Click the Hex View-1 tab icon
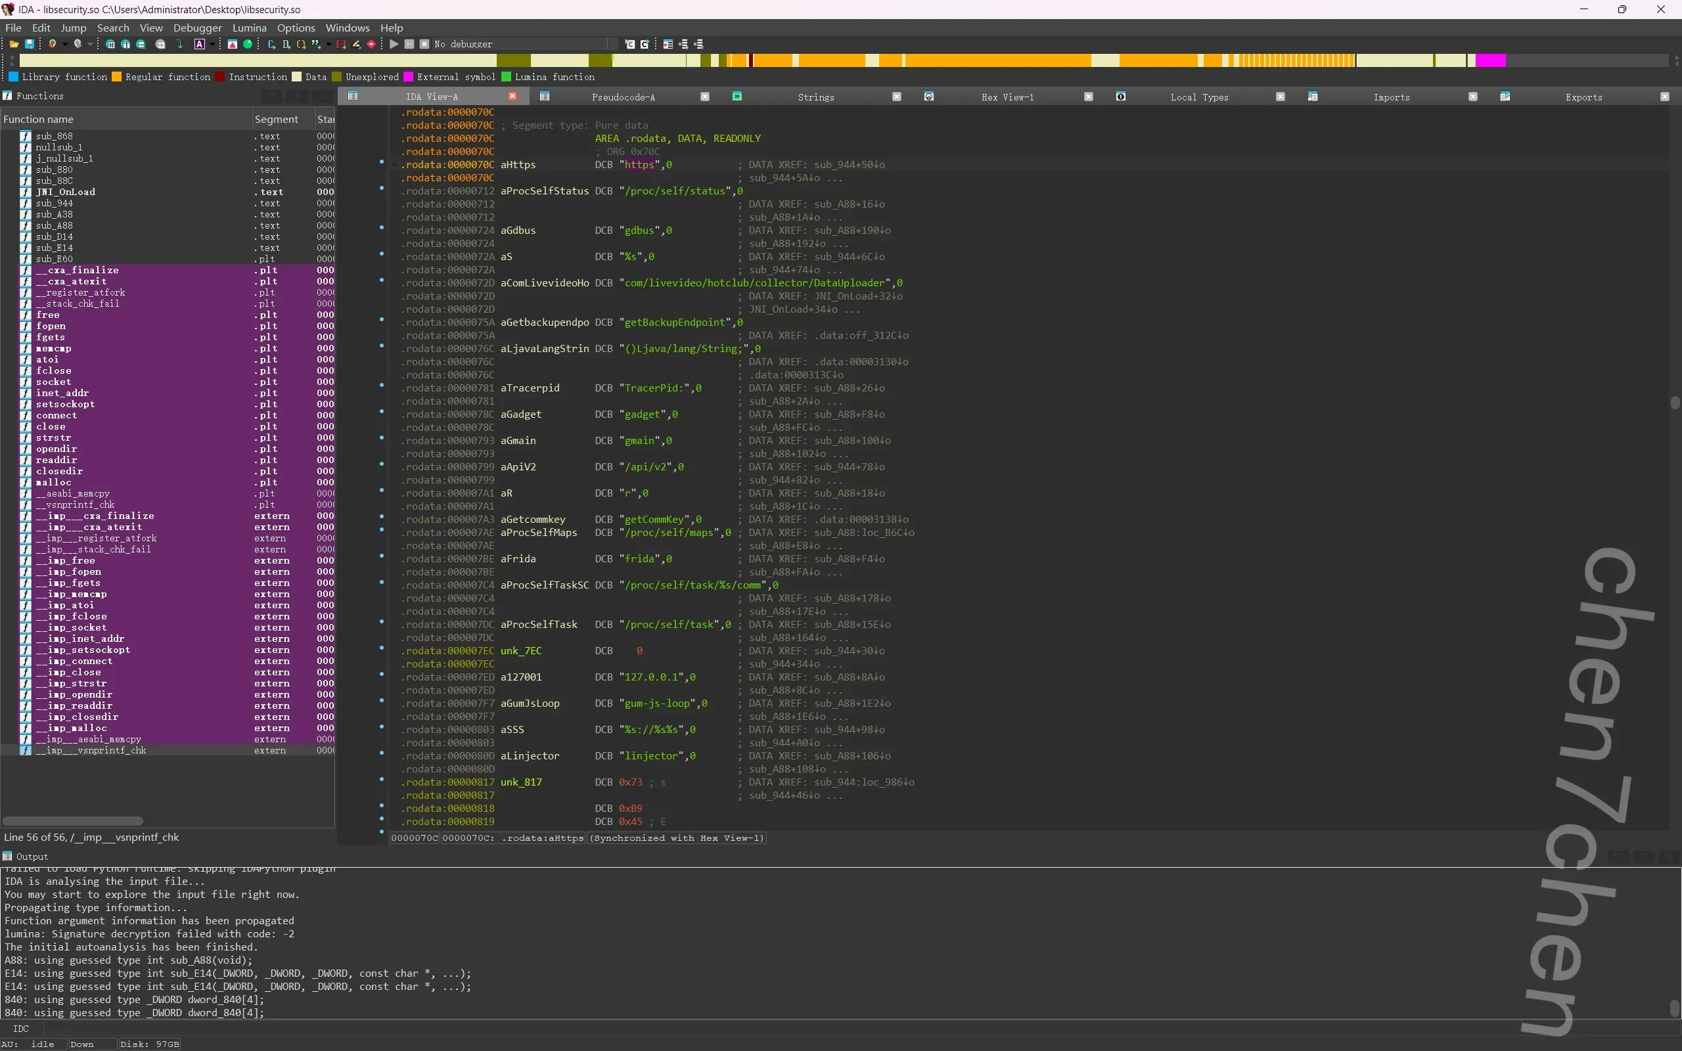The image size is (1682, 1051). point(929,97)
